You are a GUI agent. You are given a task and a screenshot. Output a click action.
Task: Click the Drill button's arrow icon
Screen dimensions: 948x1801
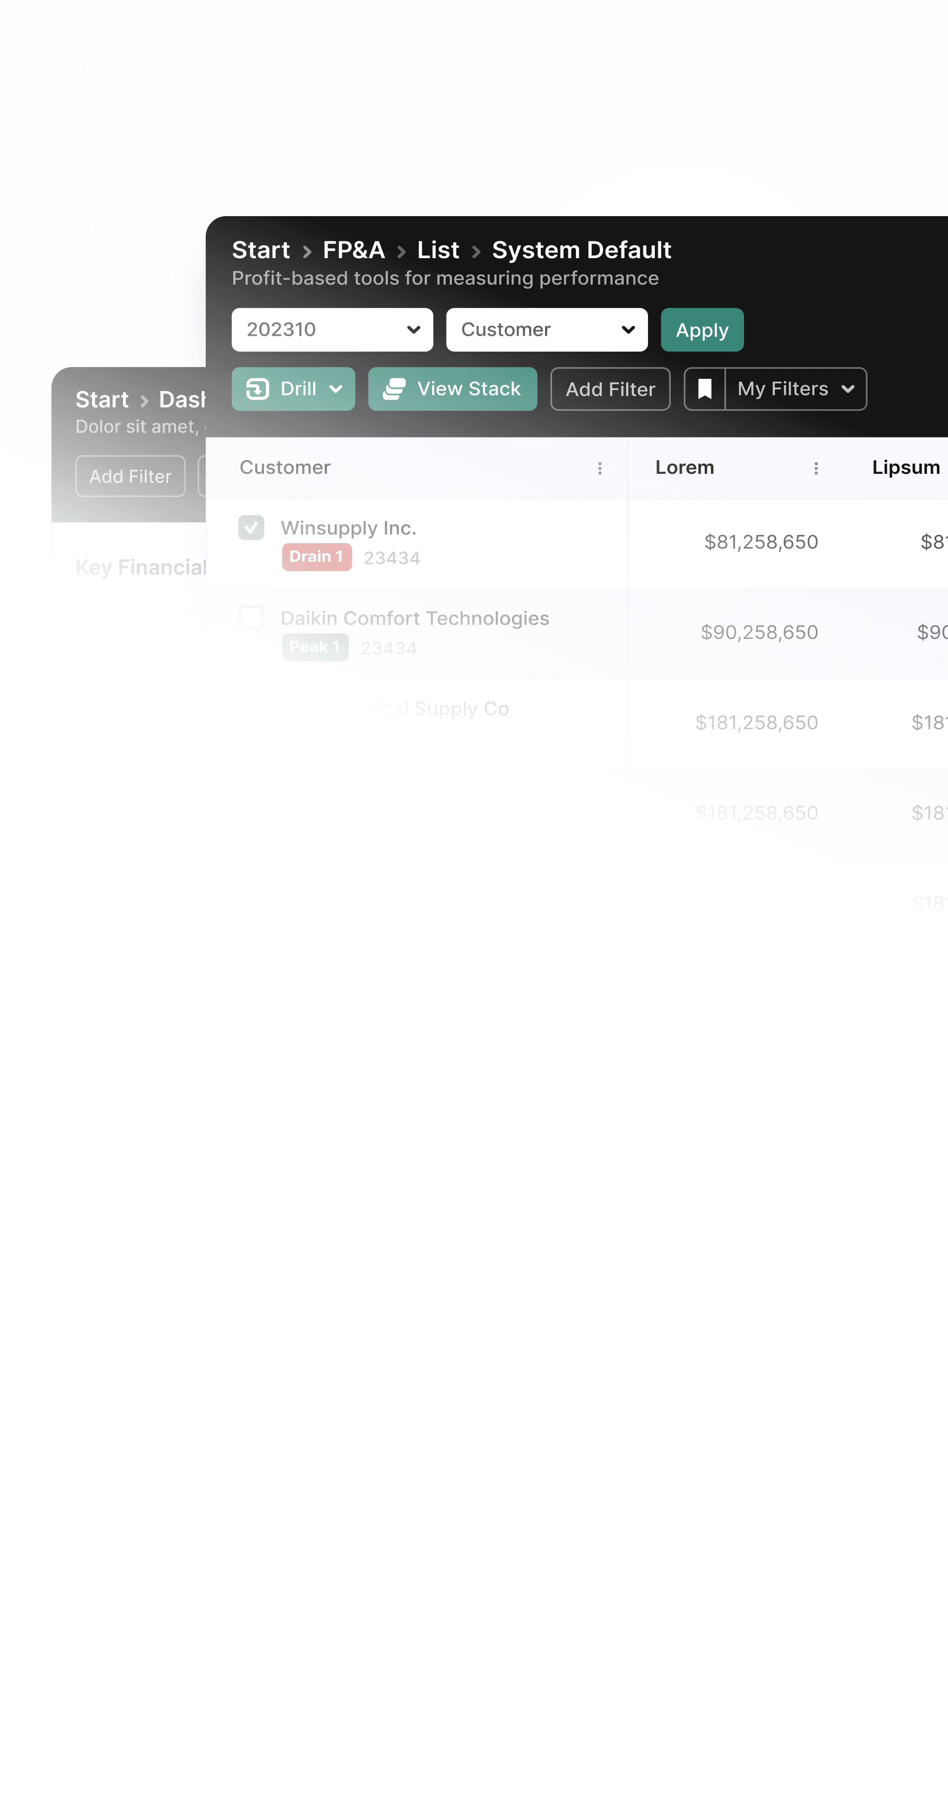point(258,389)
